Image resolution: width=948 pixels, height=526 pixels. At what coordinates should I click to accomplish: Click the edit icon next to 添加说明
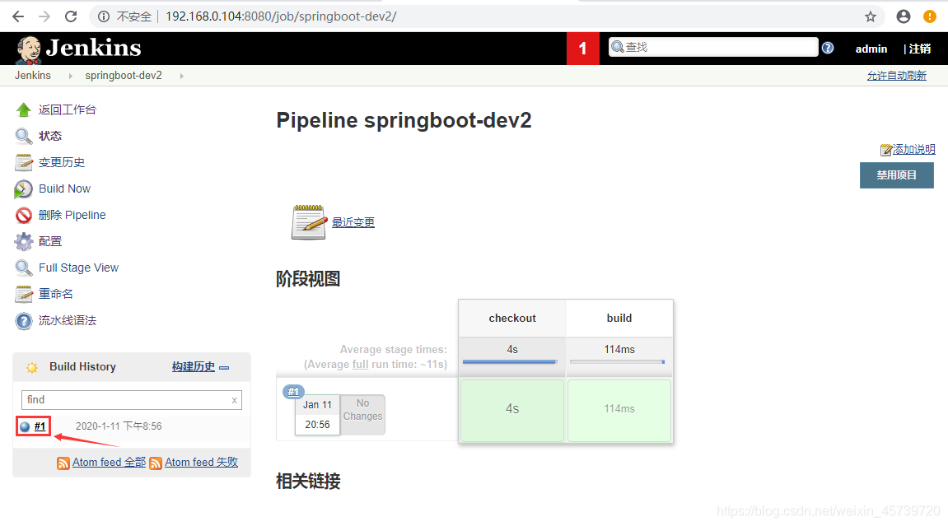click(x=886, y=150)
